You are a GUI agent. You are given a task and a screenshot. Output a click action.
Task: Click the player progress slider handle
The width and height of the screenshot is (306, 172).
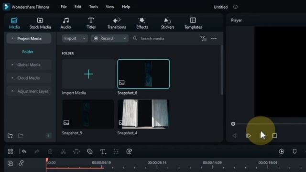[x=233, y=124]
